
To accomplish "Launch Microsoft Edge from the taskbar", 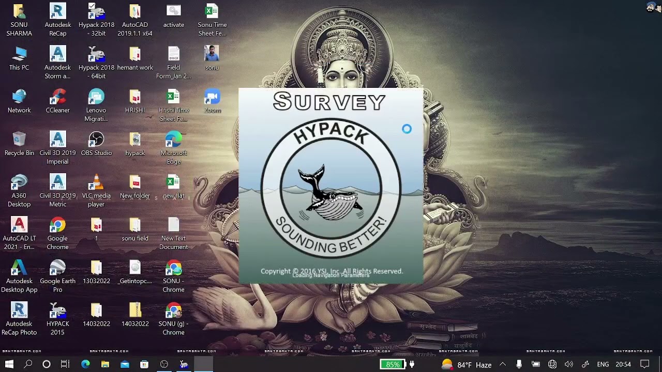I will tap(85, 364).
